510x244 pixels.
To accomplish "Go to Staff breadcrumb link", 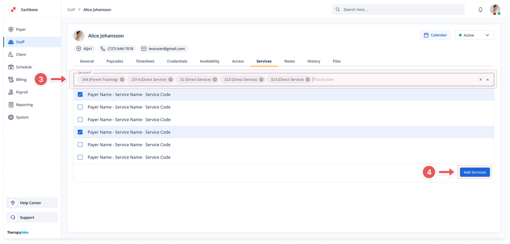I will coord(71,10).
